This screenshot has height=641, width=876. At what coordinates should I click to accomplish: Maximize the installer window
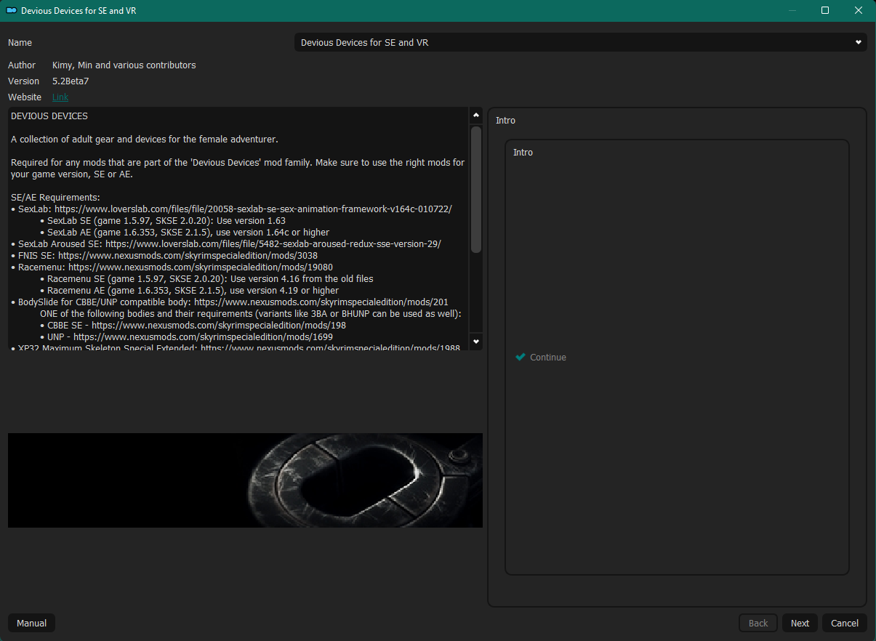click(x=825, y=11)
